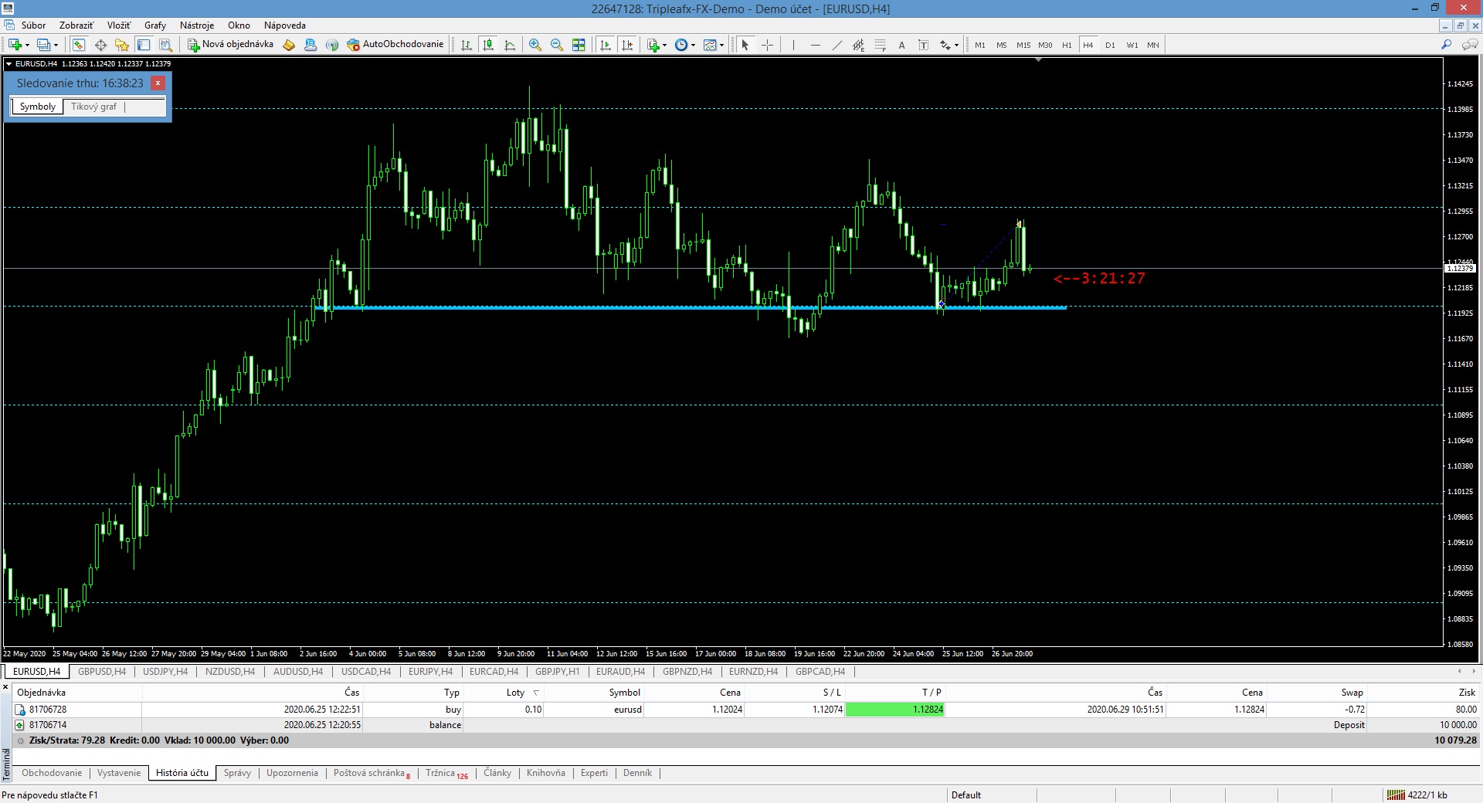1483x803 pixels.
Task: Open the Obchodovanie terminal tab
Action: [52, 773]
